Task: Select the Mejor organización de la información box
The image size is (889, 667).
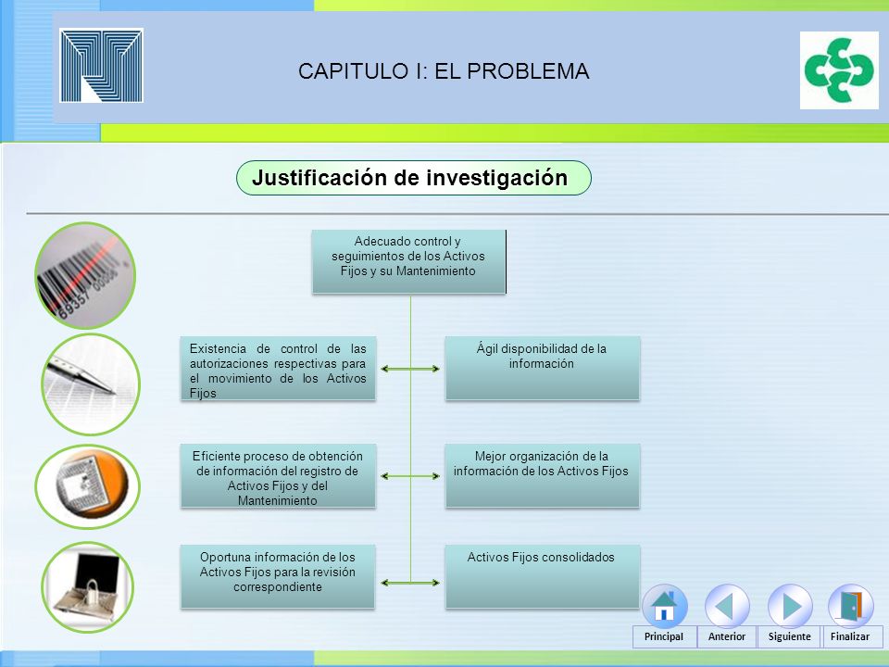Action: click(x=542, y=475)
